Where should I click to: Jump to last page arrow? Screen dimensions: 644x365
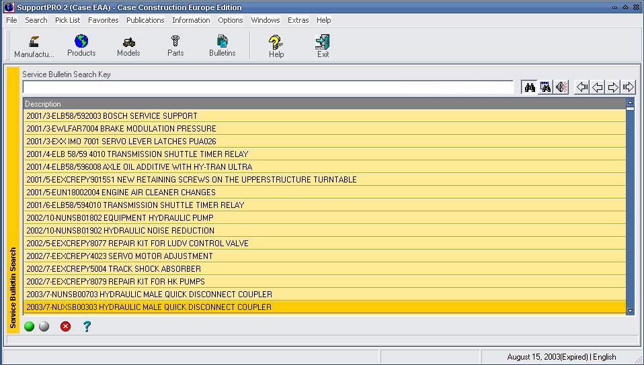point(629,87)
